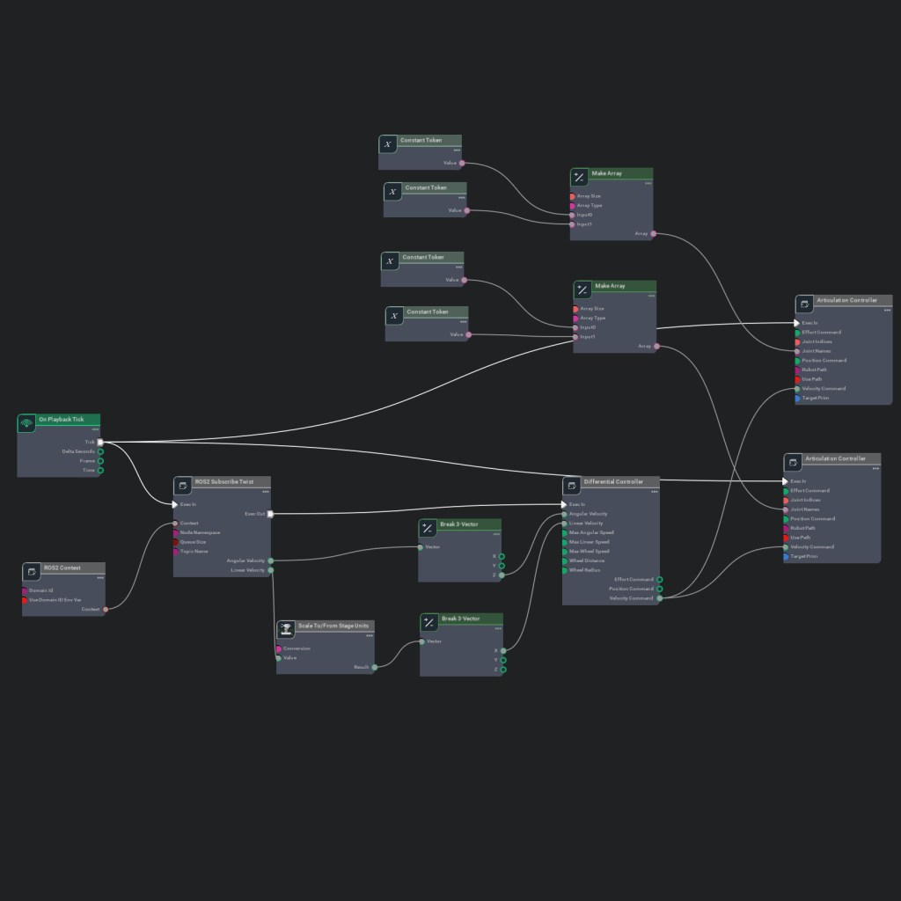Click the Tick output port
The image size is (901, 901).
click(x=100, y=443)
